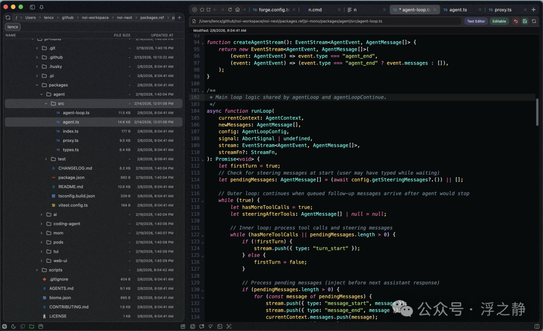This screenshot has width=543, height=331.
Task: Click the star bookmark icon
Action: [202, 10]
